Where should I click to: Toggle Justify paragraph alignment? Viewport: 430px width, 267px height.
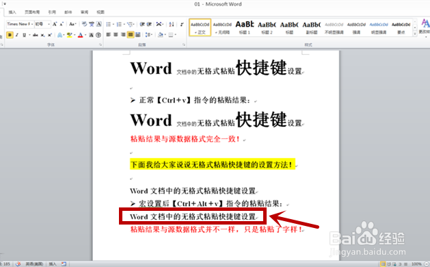point(131,35)
